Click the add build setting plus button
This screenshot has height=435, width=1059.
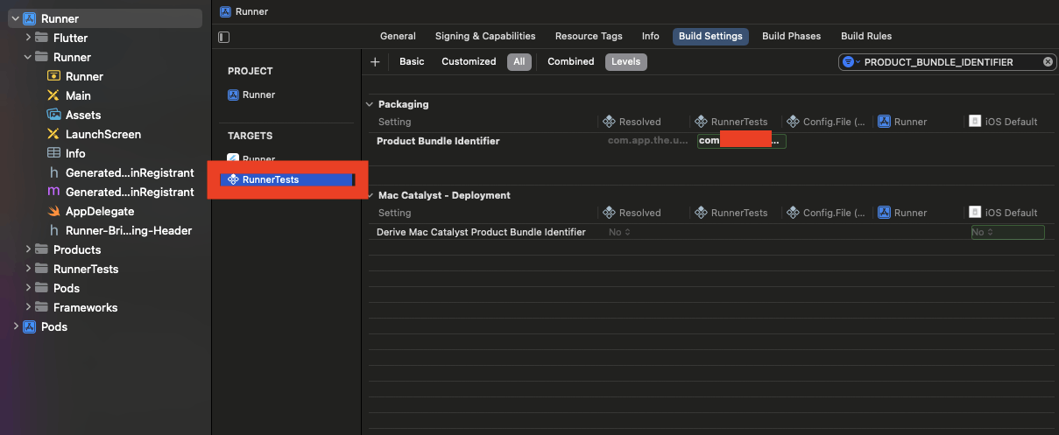click(375, 62)
